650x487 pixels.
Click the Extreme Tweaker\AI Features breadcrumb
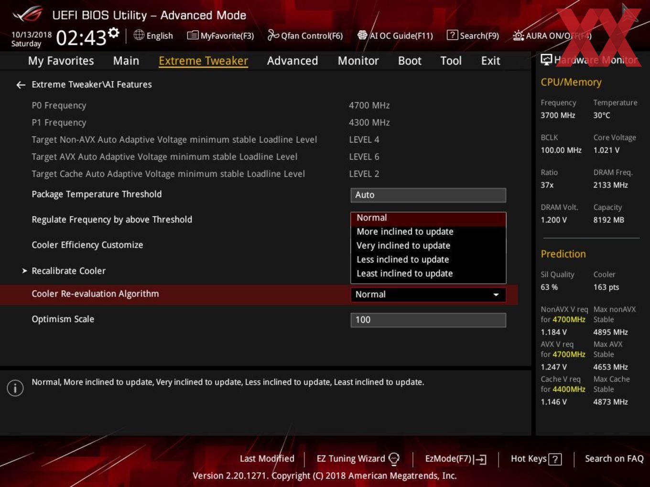[x=92, y=85]
